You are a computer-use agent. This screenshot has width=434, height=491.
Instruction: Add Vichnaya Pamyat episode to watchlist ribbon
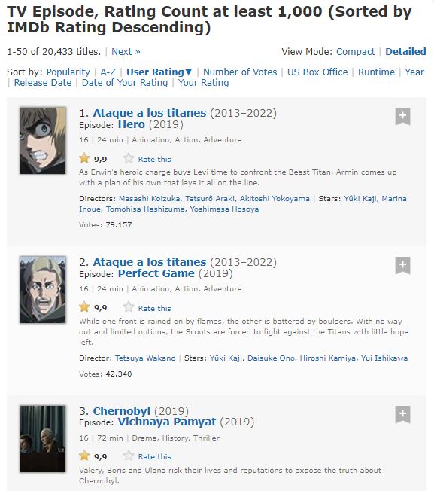click(402, 414)
